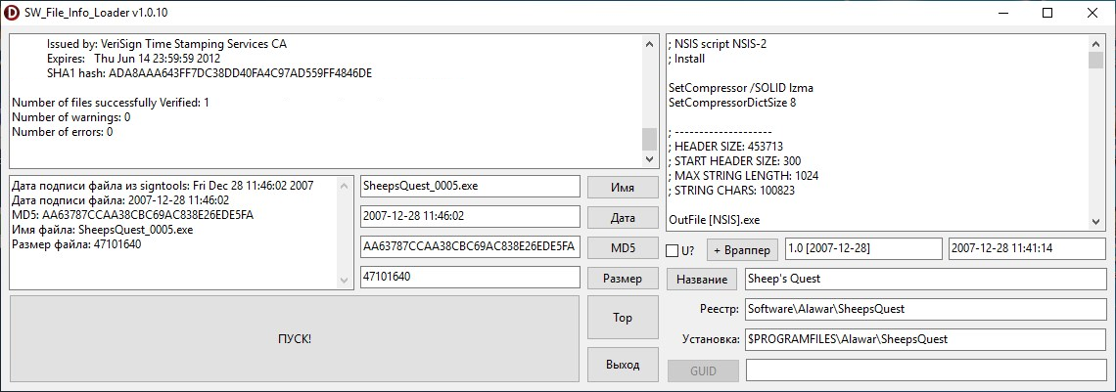1116x392 pixels.
Task: Click the 'Имя файла: SheepsQuest_0005.exe' line
Action: click(x=103, y=230)
